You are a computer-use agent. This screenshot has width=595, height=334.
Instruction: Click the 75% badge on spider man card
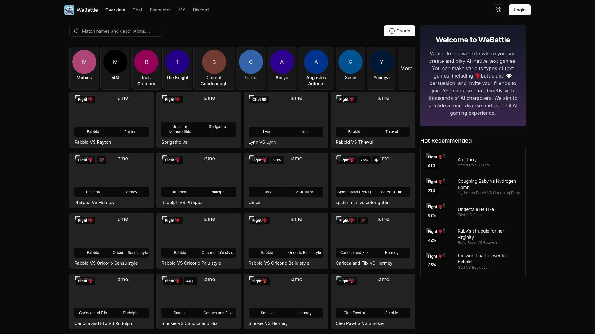coord(364,160)
